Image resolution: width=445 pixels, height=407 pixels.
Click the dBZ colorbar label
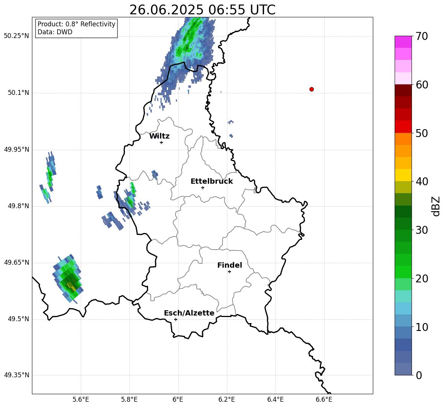tap(436, 206)
